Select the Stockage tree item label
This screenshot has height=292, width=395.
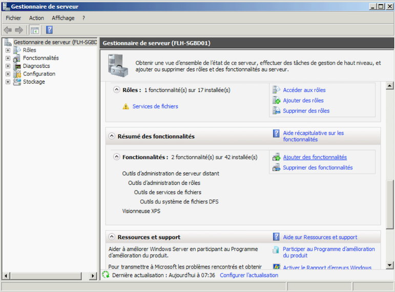click(x=34, y=82)
